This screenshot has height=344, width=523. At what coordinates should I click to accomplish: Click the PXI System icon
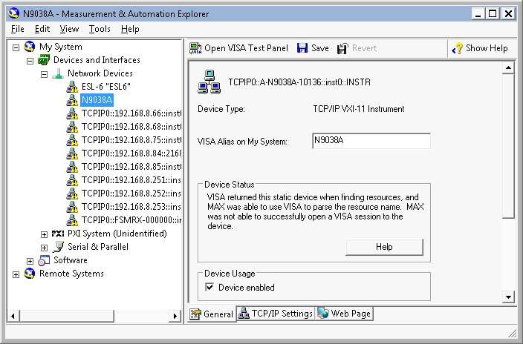point(58,234)
